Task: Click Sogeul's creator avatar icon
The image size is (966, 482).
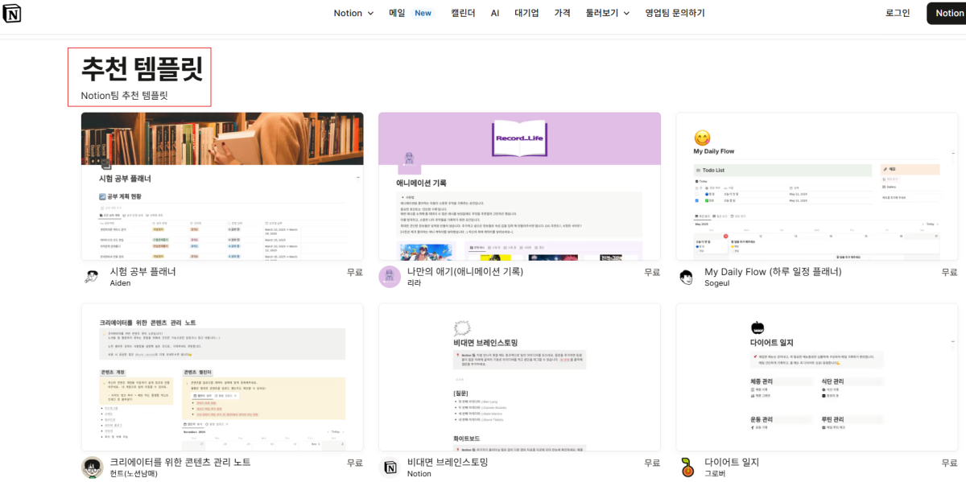Action: pyautogui.click(x=686, y=276)
